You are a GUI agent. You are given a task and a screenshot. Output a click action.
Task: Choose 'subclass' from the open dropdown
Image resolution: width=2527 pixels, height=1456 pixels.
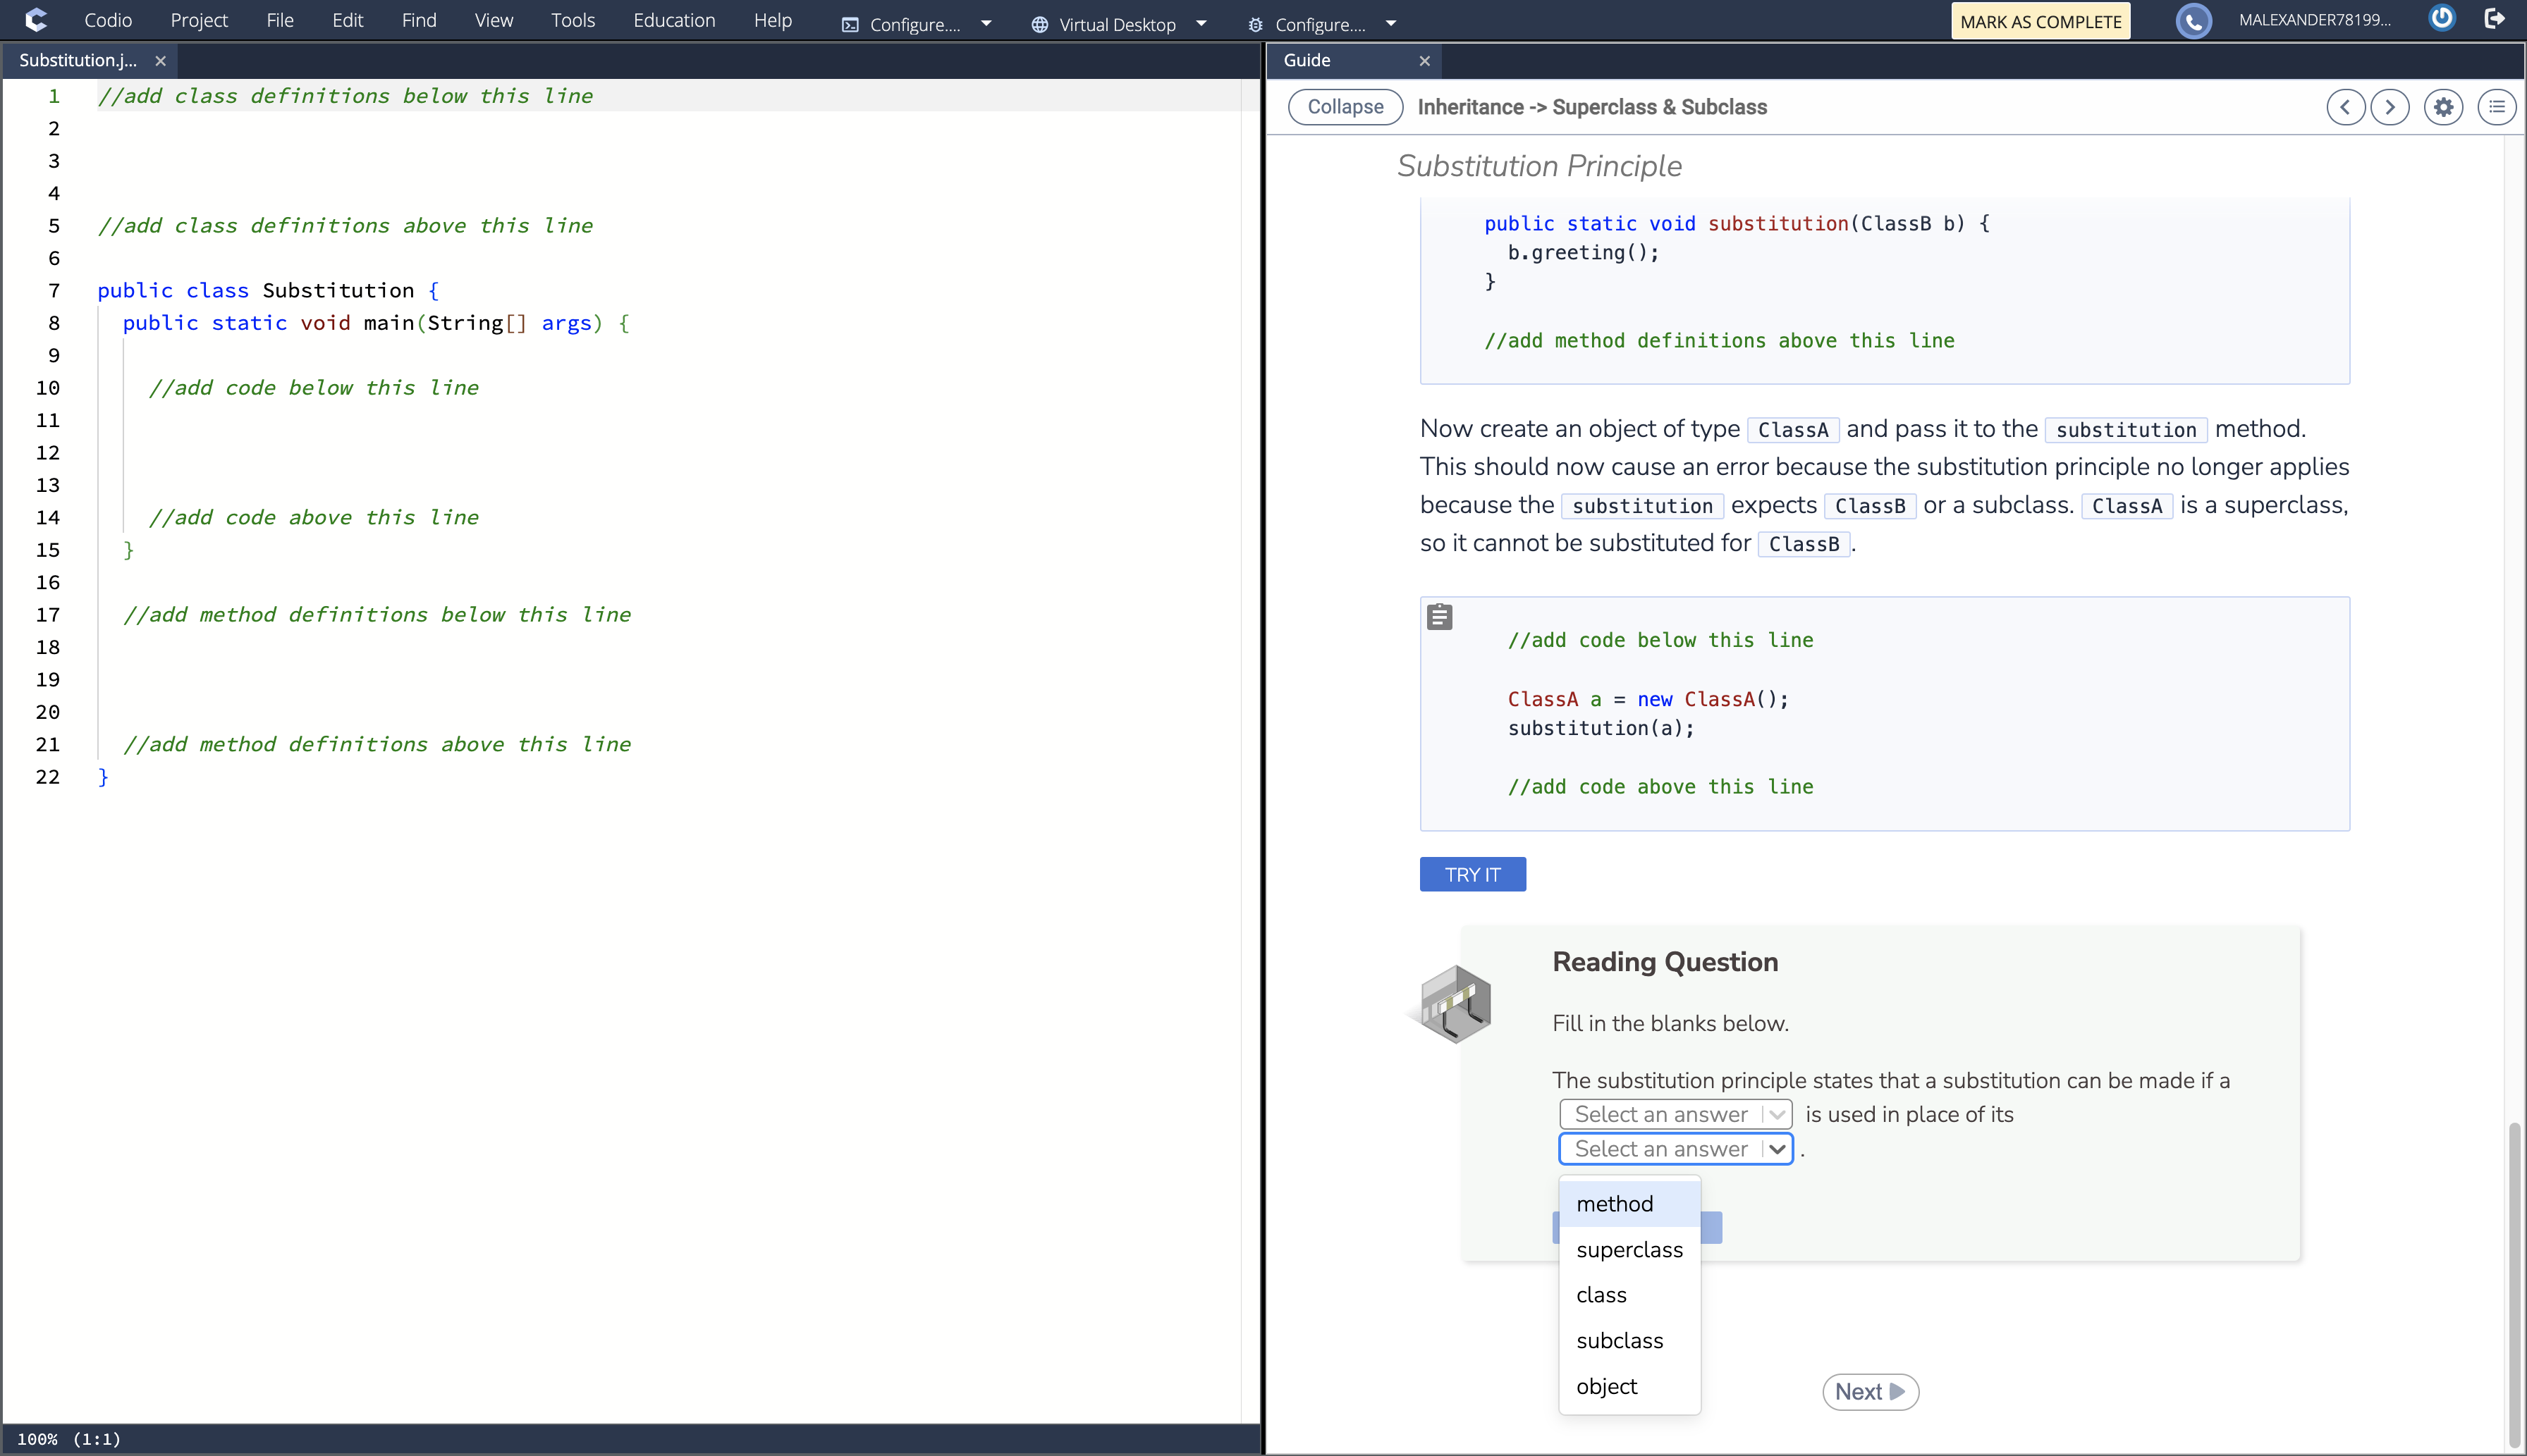(x=1620, y=1340)
